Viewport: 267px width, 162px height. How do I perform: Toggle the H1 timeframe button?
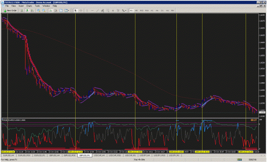[x=152, y=11]
